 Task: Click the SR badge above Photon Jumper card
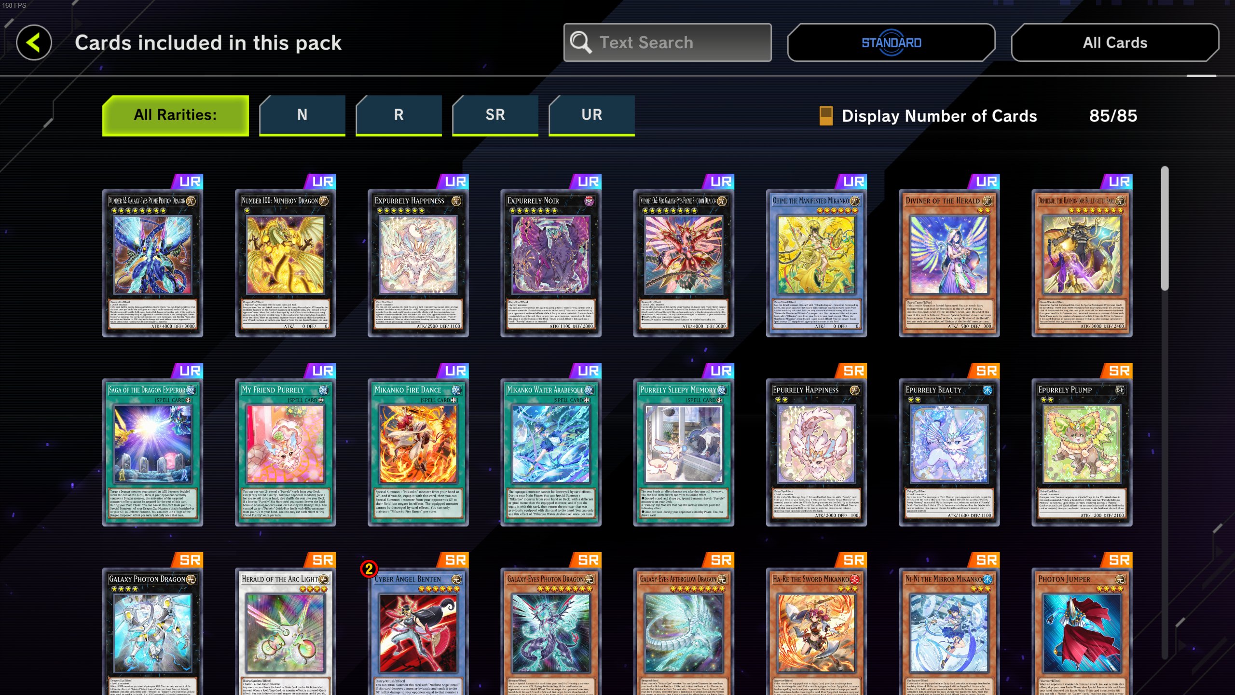[1116, 560]
